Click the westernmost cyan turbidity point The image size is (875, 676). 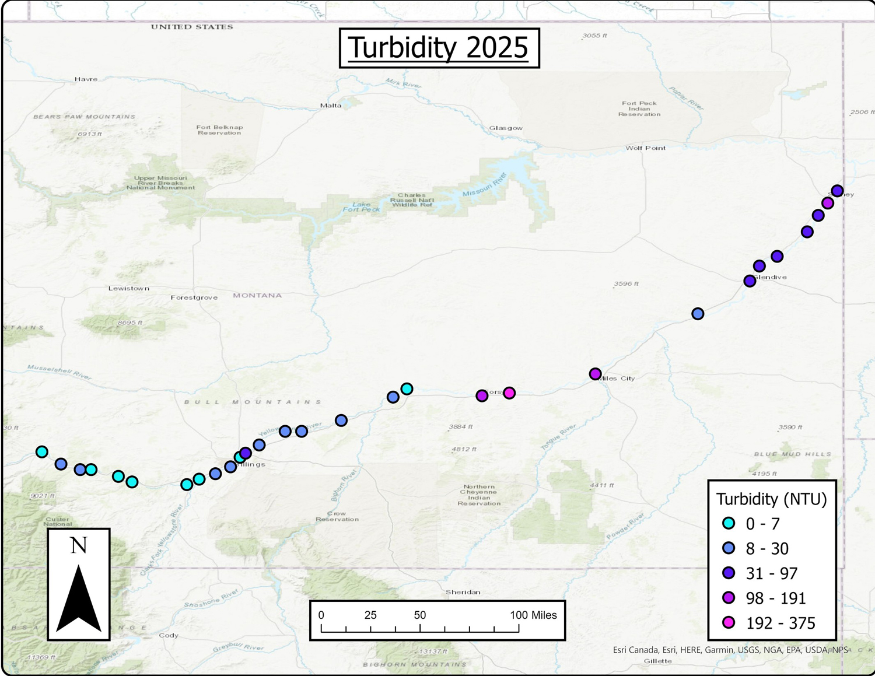pos(41,451)
